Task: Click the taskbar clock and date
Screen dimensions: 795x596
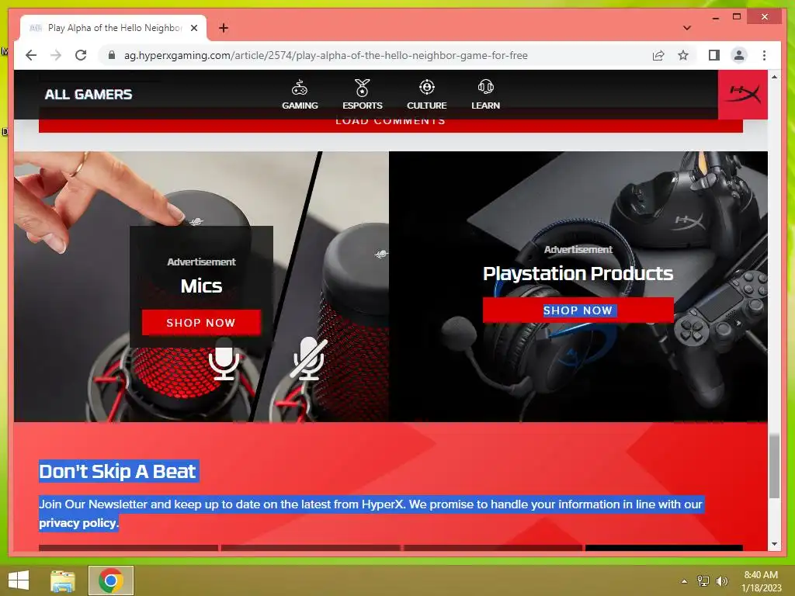Action: 761,581
